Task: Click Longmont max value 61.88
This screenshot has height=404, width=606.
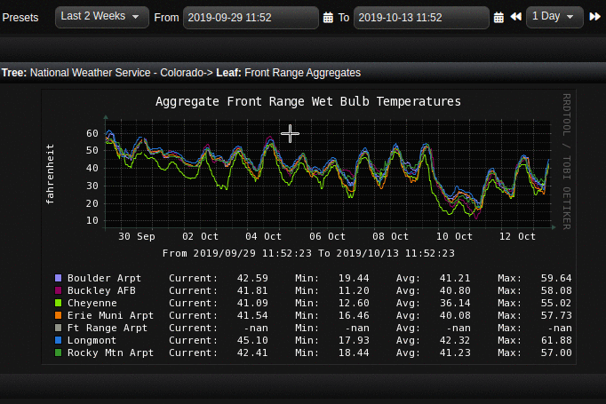Action: (556, 340)
